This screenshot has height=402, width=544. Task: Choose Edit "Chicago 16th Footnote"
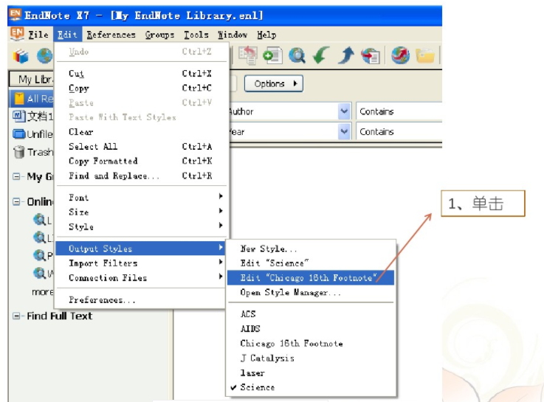[x=311, y=278]
